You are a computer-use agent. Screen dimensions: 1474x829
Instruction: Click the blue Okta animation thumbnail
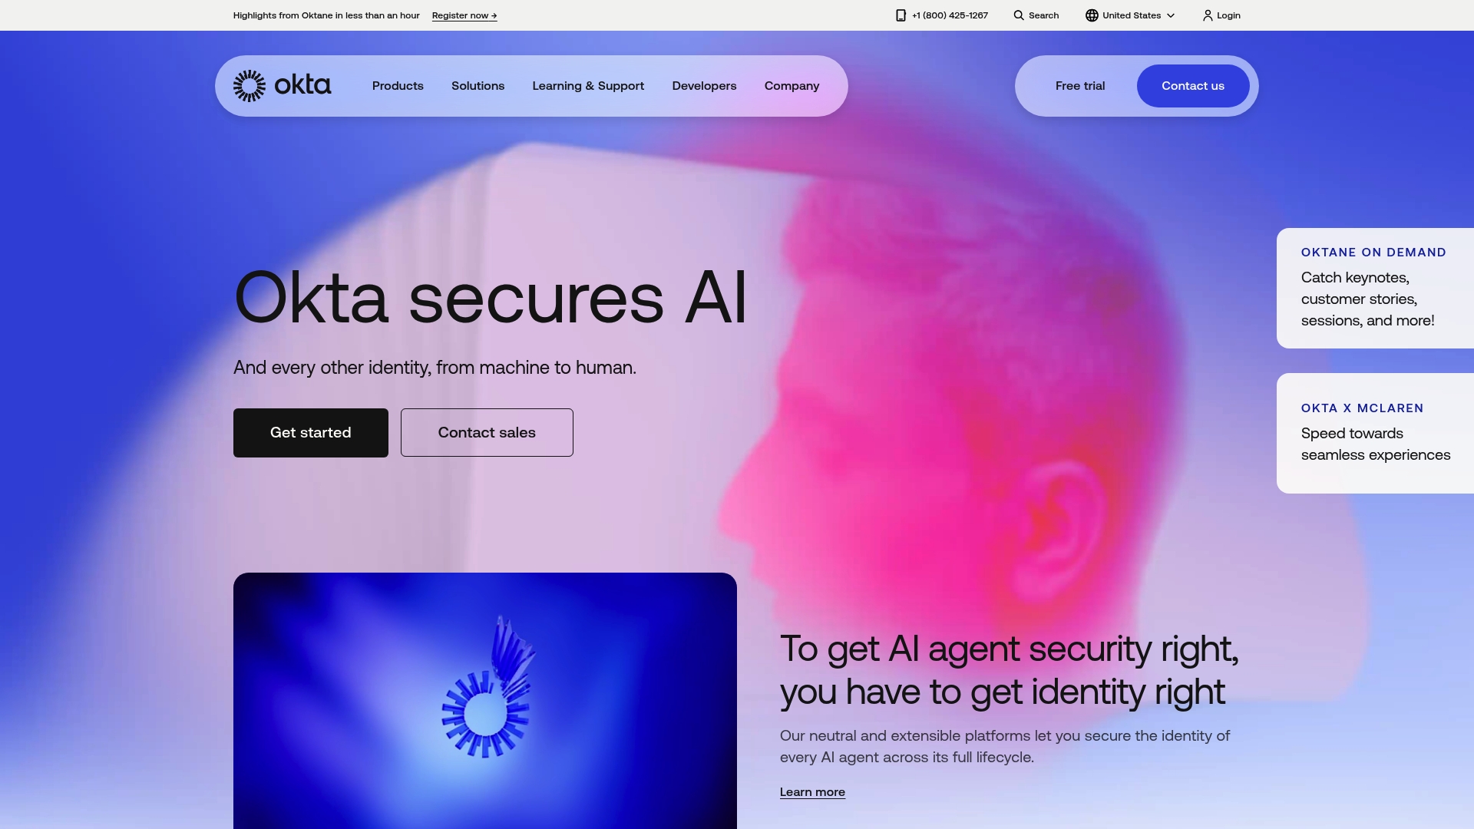pyautogui.click(x=485, y=700)
